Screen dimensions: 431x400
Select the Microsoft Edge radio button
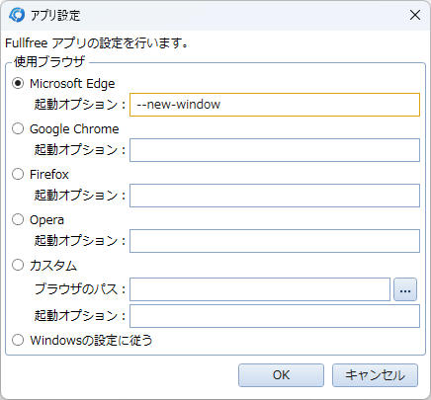(x=18, y=83)
